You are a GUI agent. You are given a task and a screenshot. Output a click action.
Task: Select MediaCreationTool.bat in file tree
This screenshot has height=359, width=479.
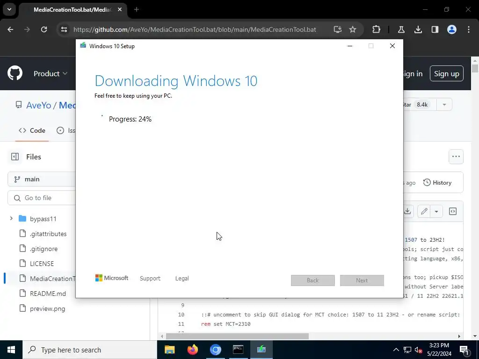[x=52, y=279]
